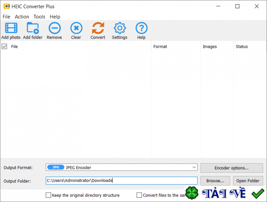
Task: Enable Convert files to the same folder
Action: (139, 195)
